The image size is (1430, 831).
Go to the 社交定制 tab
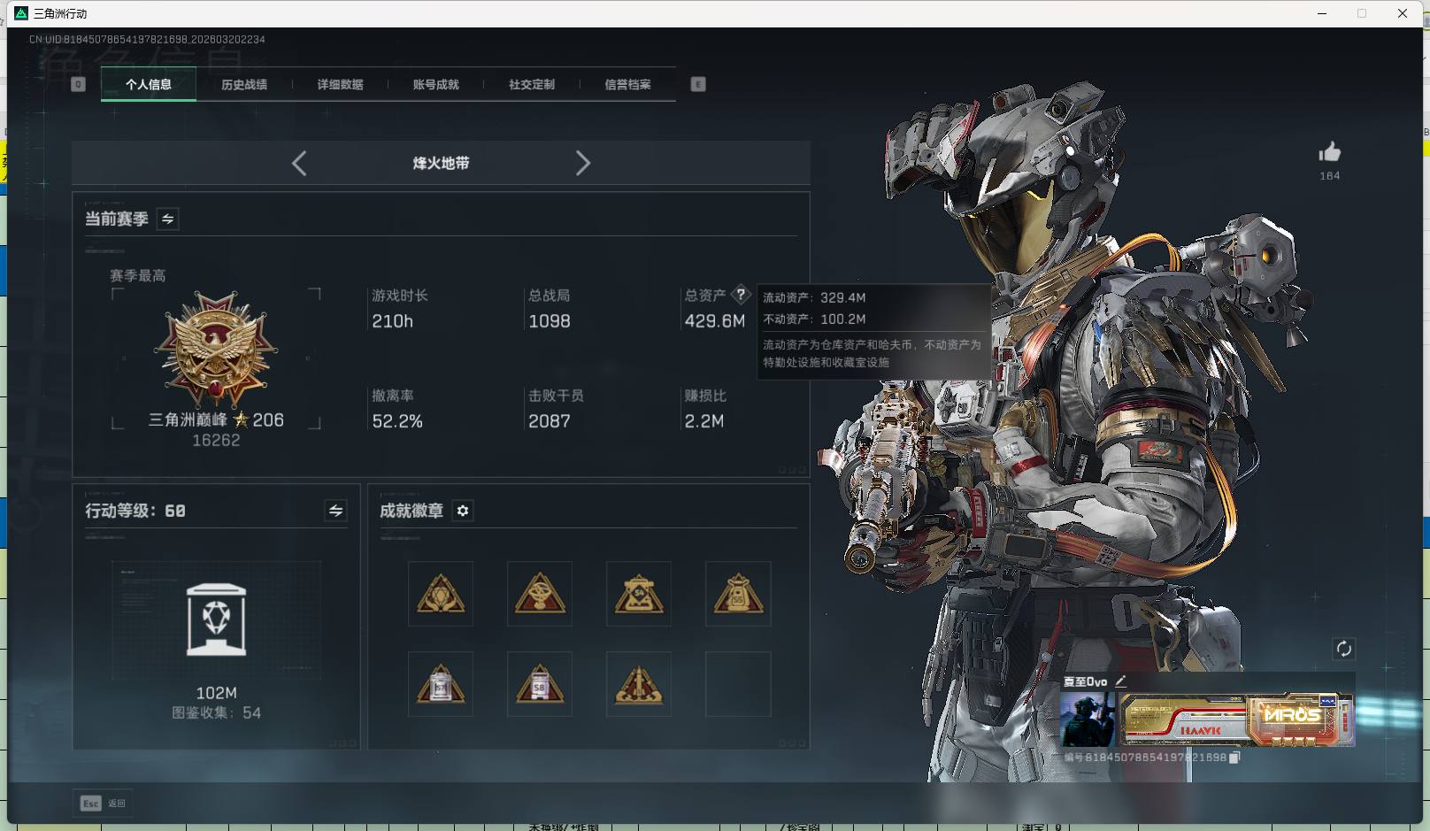pos(532,84)
